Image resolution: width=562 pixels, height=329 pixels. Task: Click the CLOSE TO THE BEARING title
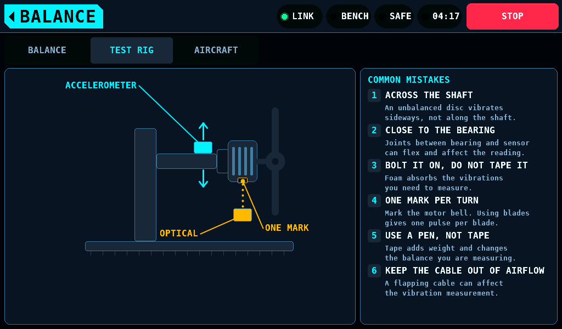point(440,131)
